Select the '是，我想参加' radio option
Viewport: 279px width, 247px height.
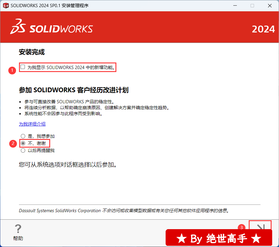tap(23, 136)
